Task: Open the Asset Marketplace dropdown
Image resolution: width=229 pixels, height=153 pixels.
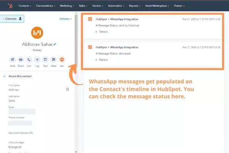Action: (x=157, y=6)
